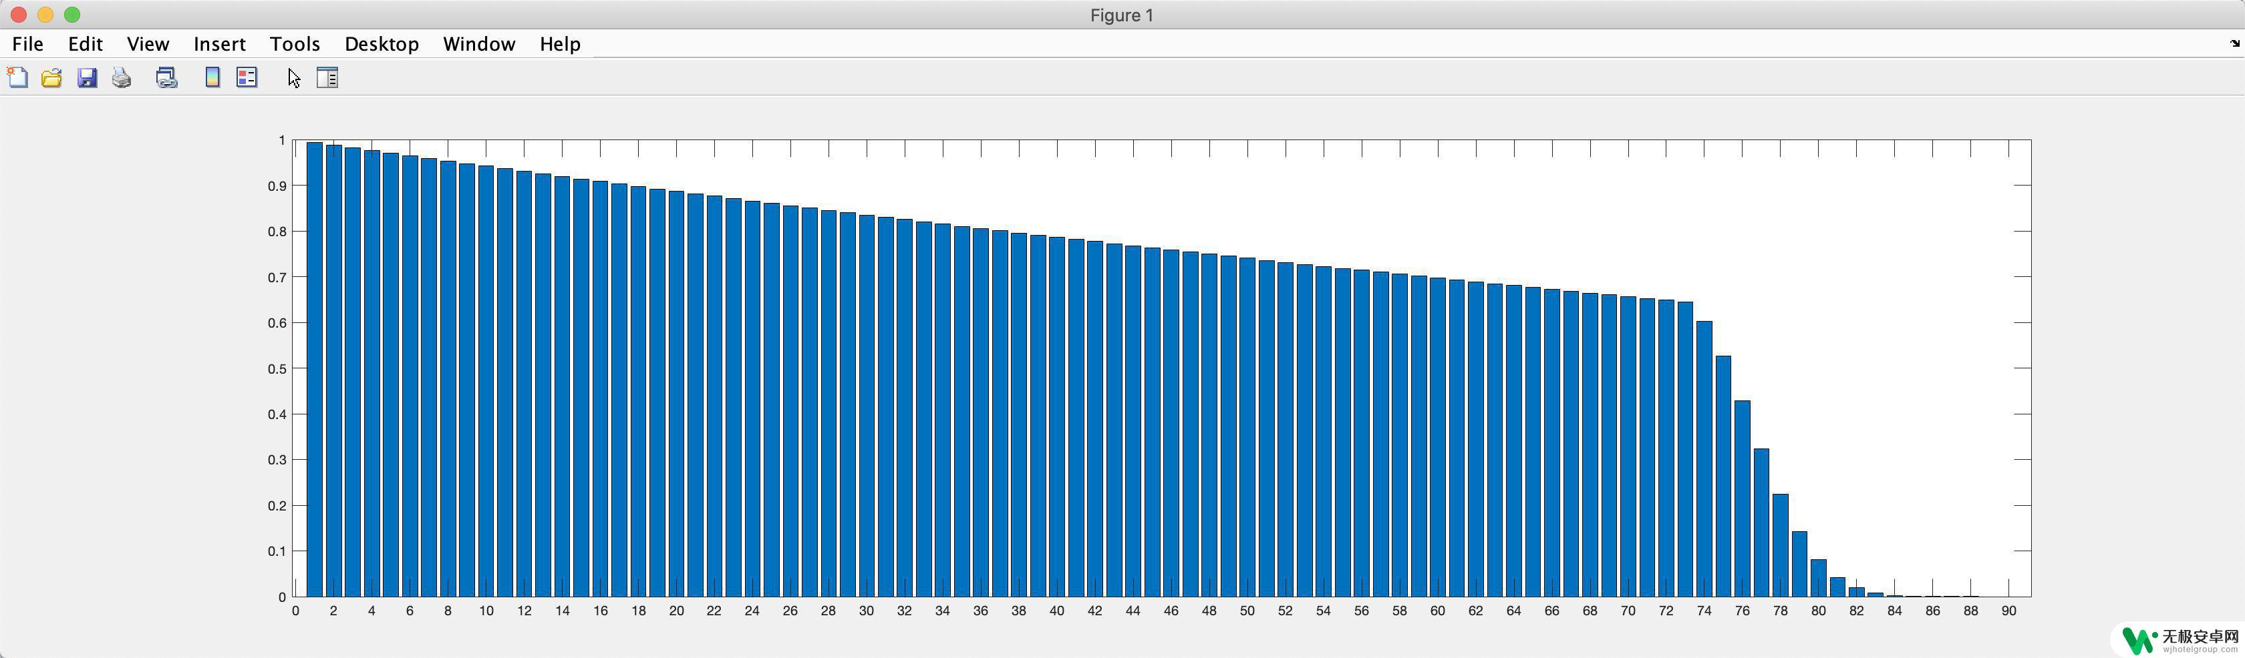This screenshot has width=2245, height=658.
Task: Click the New Figure toolbar icon
Action: [17, 77]
